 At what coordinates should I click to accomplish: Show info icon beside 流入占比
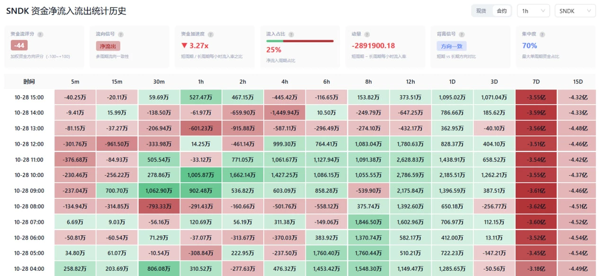coord(291,35)
